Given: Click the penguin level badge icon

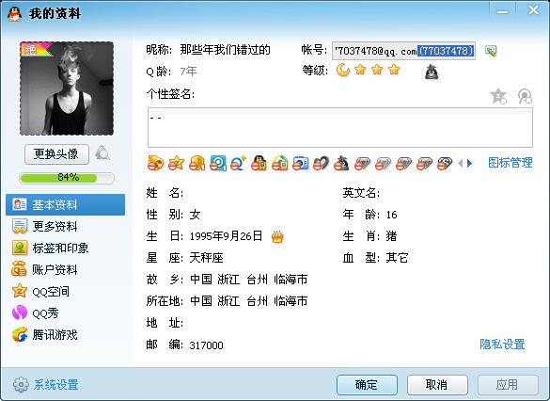Looking at the screenshot, I should (432, 72).
